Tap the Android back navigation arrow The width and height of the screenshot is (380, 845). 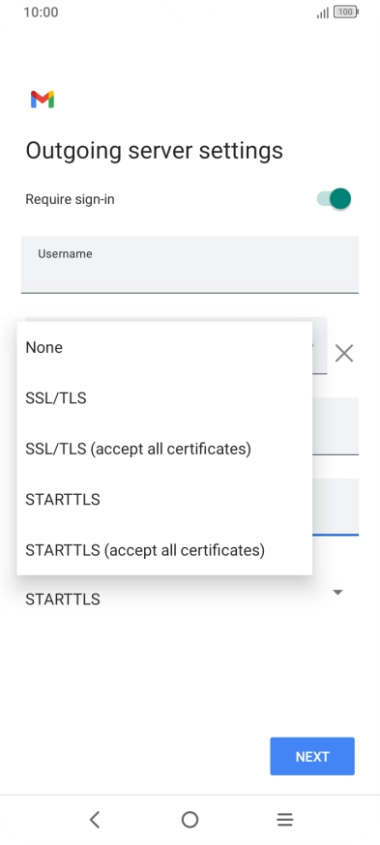(x=95, y=820)
